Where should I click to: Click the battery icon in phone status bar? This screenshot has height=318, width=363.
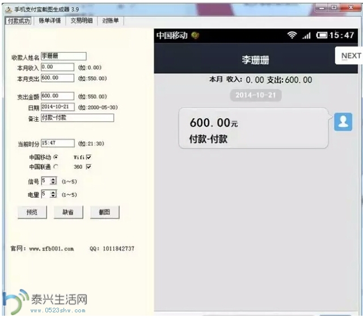pos(322,35)
